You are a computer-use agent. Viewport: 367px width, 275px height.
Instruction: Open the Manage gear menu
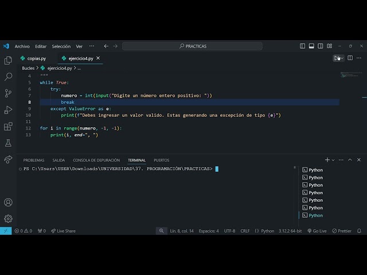coord(8,219)
